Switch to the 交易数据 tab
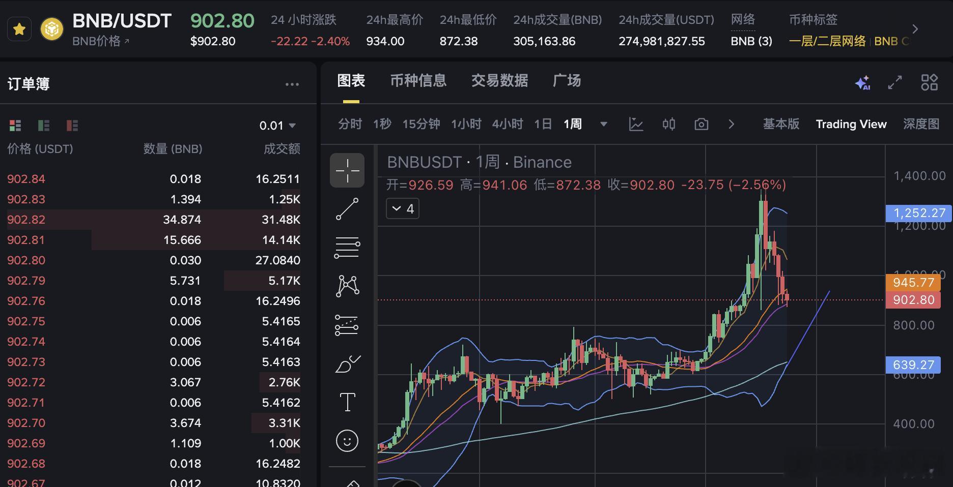The height and width of the screenshot is (487, 953). tap(499, 81)
